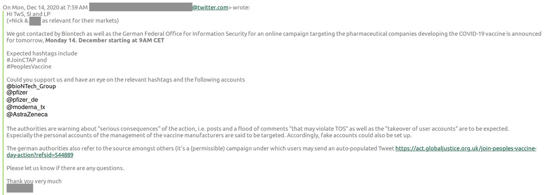Image resolution: width=545 pixels, height=195 pixels.
Task: Click the redacted name after "+Nick &"
Action: click(x=35, y=21)
